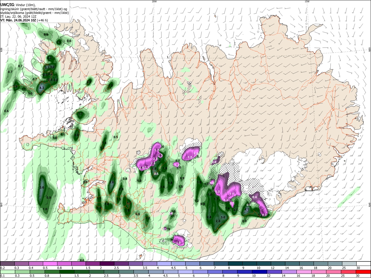
Task: Pick the red swatch left of 30 in the rain legend
Action: point(349,272)
